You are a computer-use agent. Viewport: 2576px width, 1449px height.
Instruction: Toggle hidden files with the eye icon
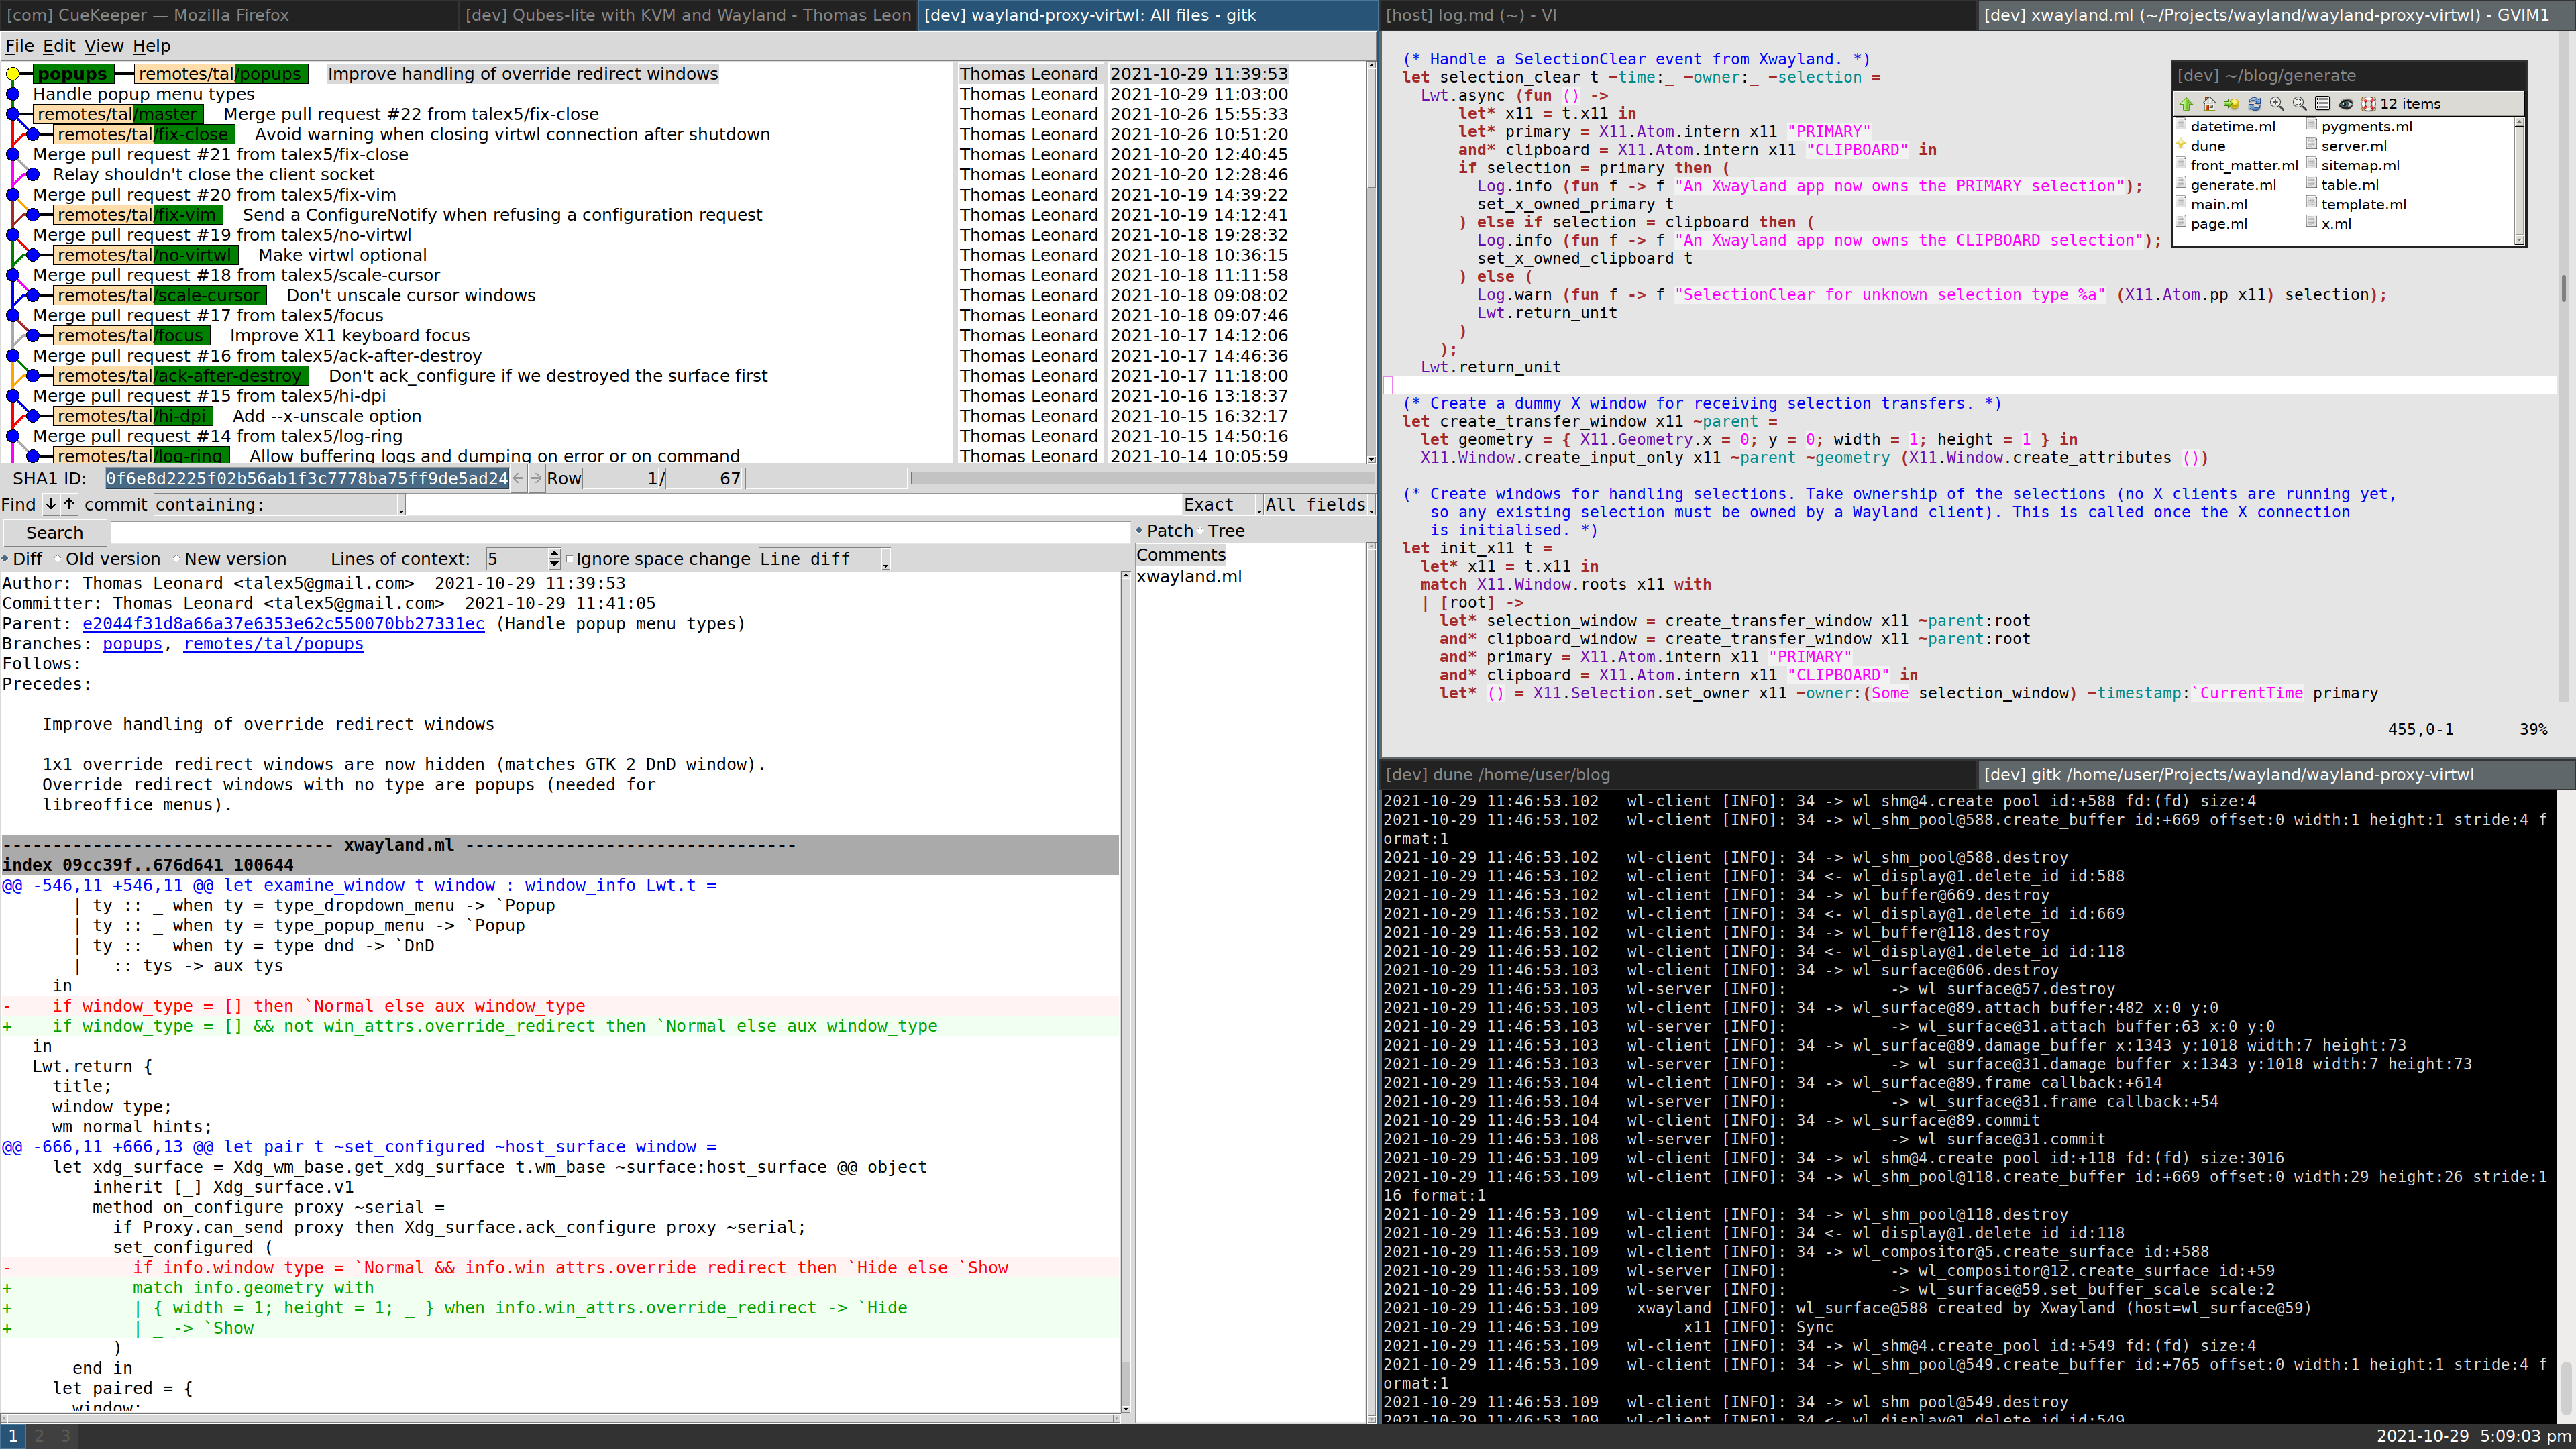[2345, 104]
